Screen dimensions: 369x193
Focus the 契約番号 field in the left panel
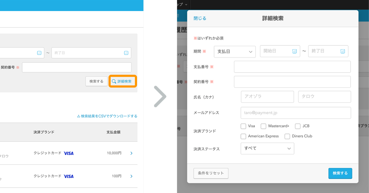[77, 67]
